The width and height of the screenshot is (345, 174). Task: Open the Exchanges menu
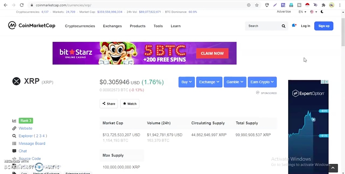click(112, 26)
